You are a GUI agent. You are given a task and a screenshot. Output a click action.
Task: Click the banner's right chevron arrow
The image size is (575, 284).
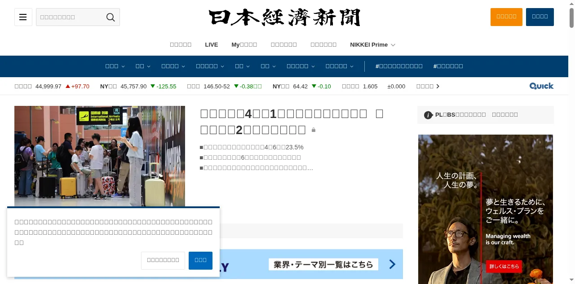(x=392, y=264)
